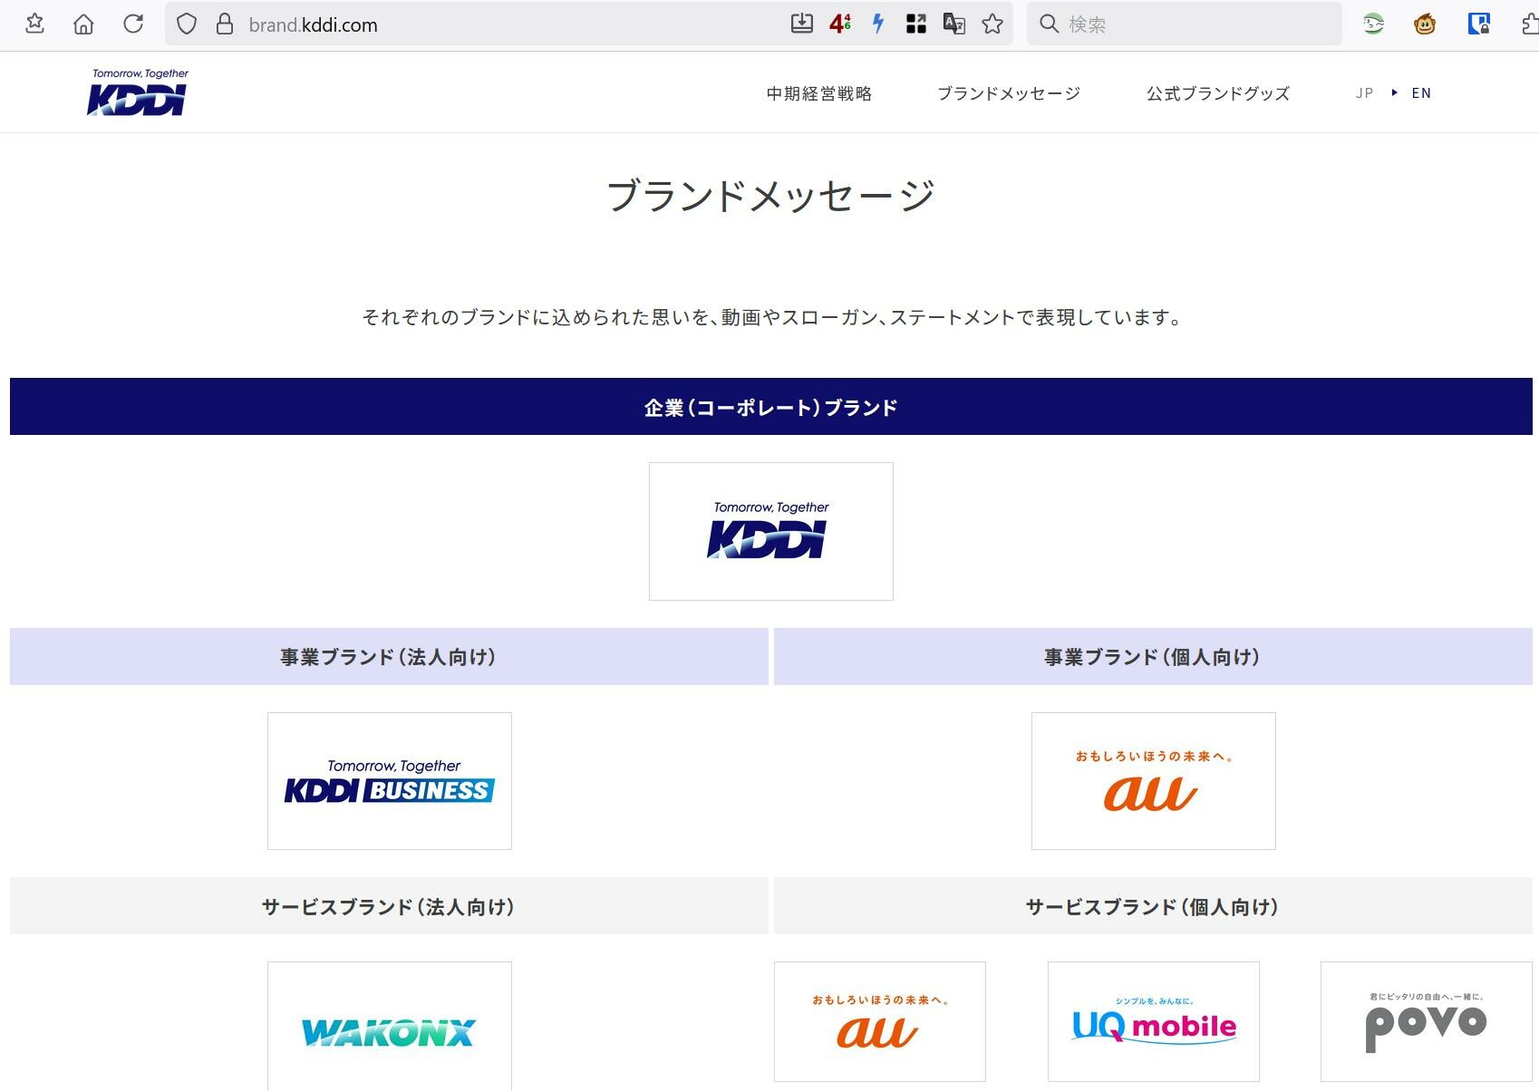This screenshot has height=1091, width=1539.
Task: Open the ブランドメッセージ menu item
Action: coord(1009,93)
